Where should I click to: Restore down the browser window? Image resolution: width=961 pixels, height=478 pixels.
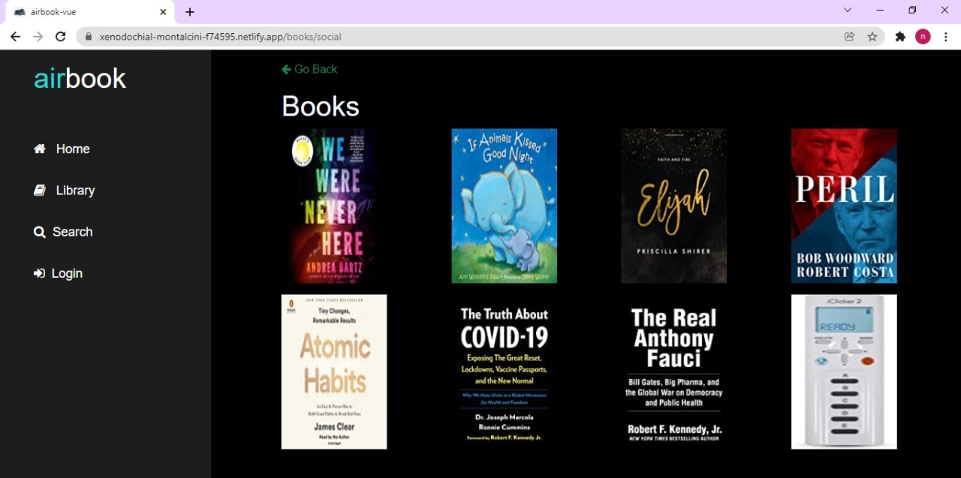pos(912,10)
